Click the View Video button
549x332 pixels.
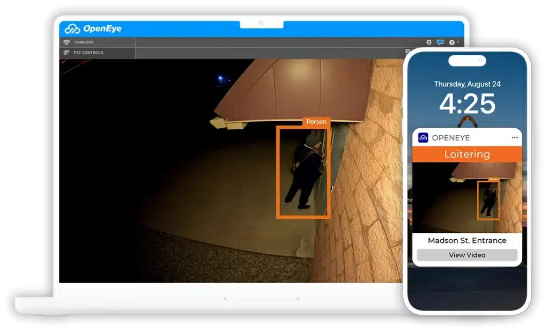tap(466, 255)
